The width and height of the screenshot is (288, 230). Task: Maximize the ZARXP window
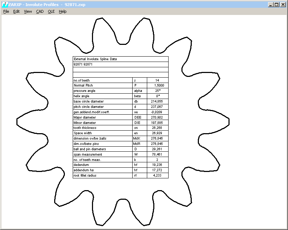(276, 5)
